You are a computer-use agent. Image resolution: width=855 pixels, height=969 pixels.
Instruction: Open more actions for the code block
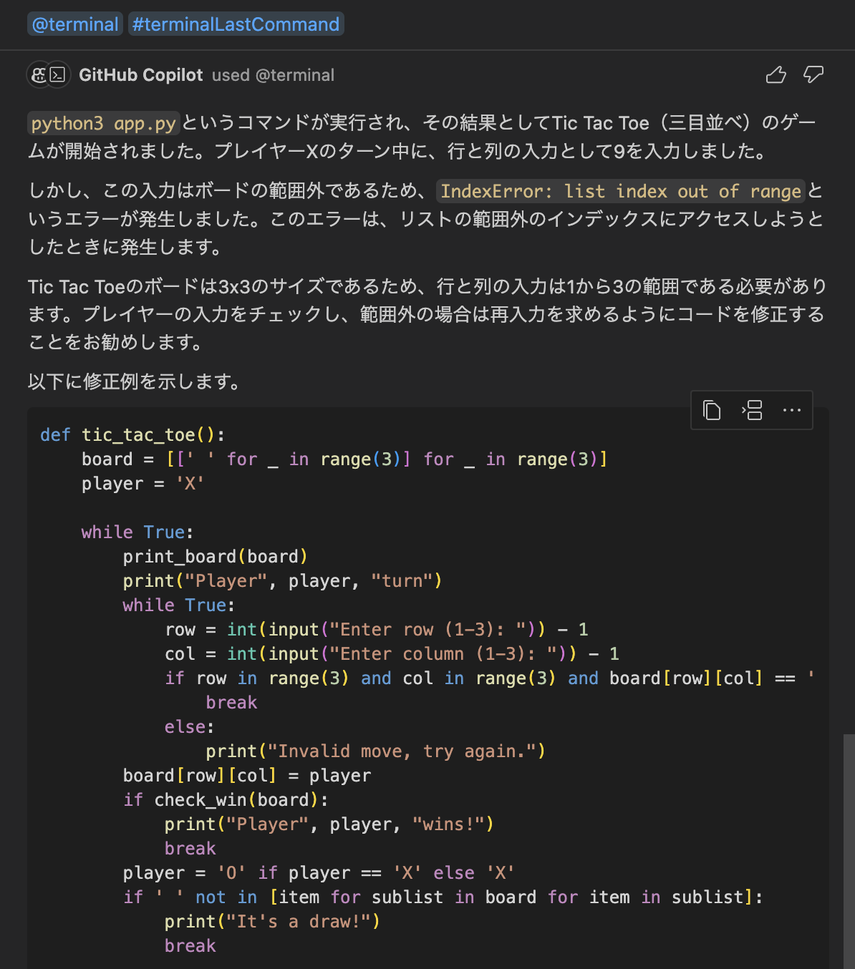pyautogui.click(x=791, y=409)
